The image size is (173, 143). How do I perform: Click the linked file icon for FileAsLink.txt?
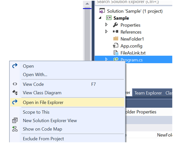point(116,53)
